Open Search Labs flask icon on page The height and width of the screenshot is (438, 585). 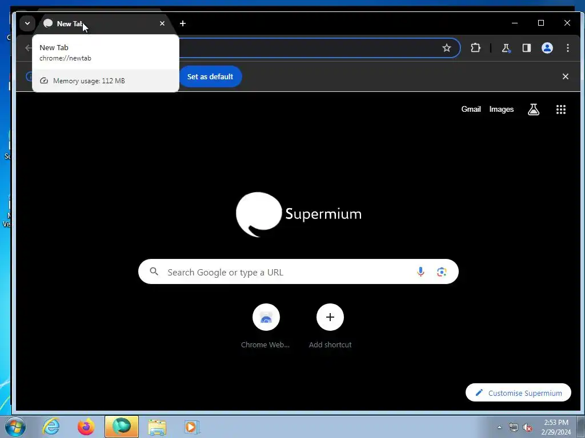534,109
